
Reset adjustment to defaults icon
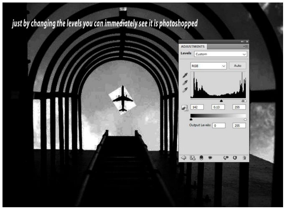(x=235, y=158)
